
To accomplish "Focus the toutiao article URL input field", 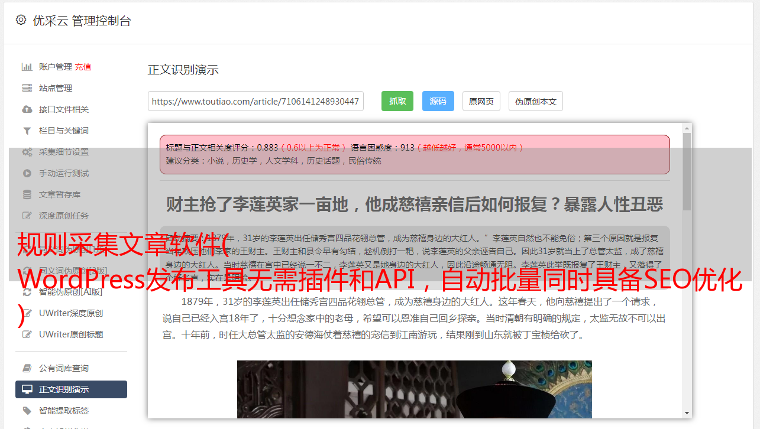I will [x=256, y=101].
